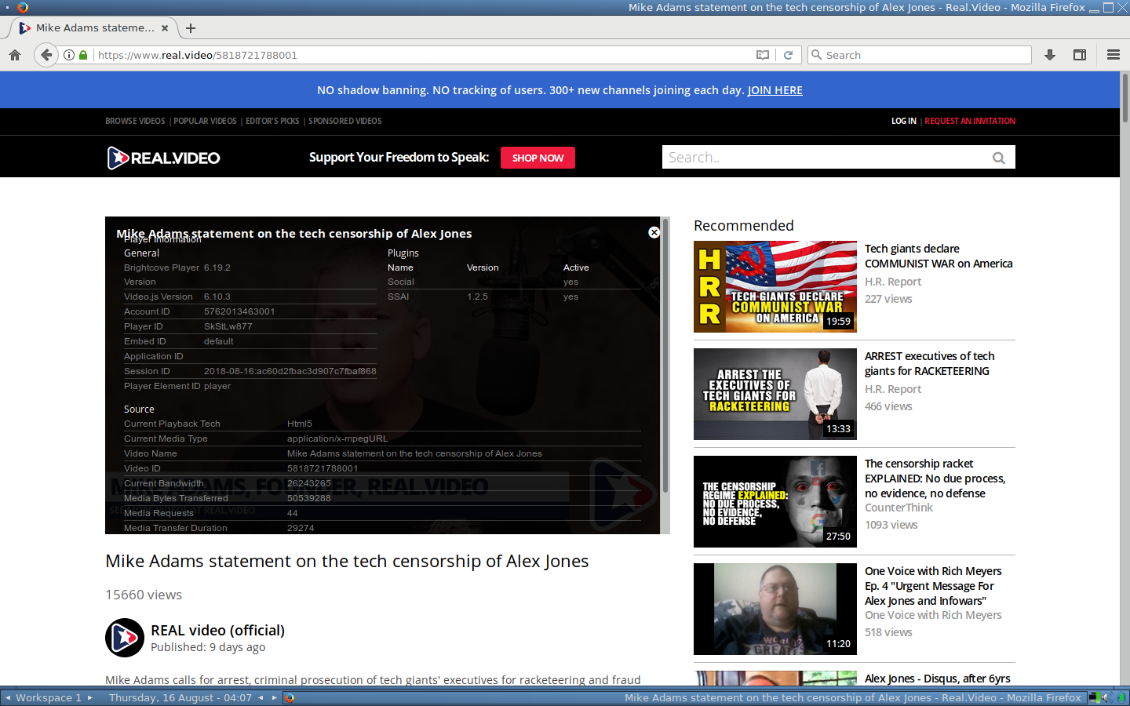Screen dimensions: 1130x706
Task: Open SPONSORED VIDEOS menu item
Action: coord(345,121)
